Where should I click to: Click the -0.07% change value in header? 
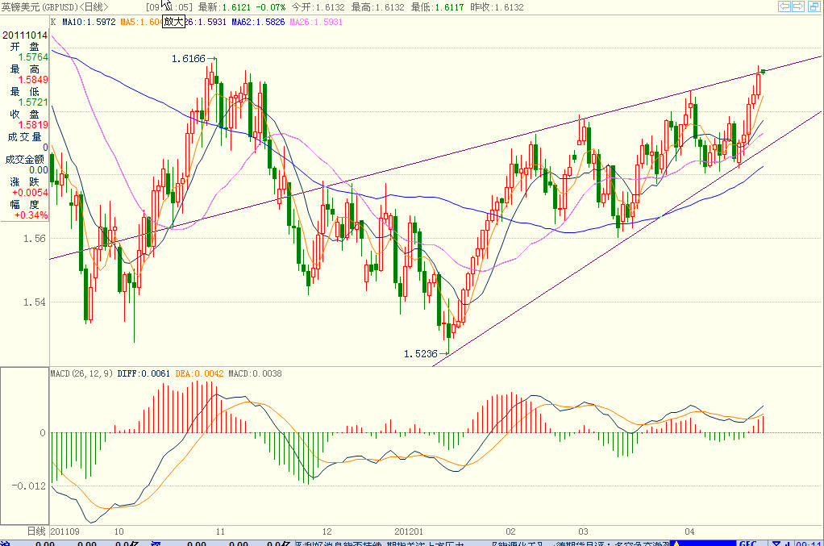click(x=271, y=6)
